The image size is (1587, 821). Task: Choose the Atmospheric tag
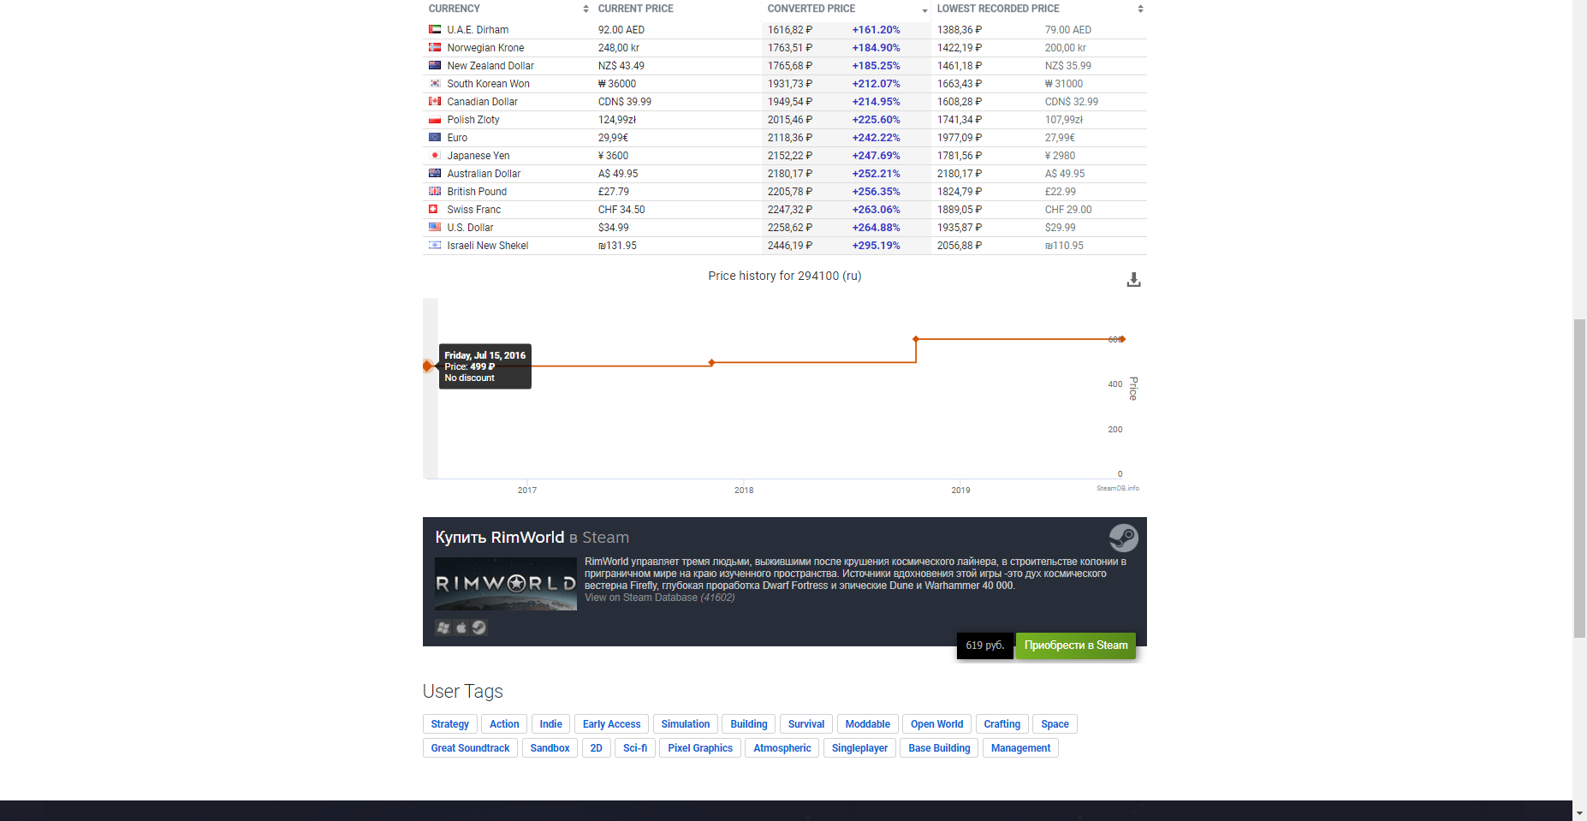[782, 748]
